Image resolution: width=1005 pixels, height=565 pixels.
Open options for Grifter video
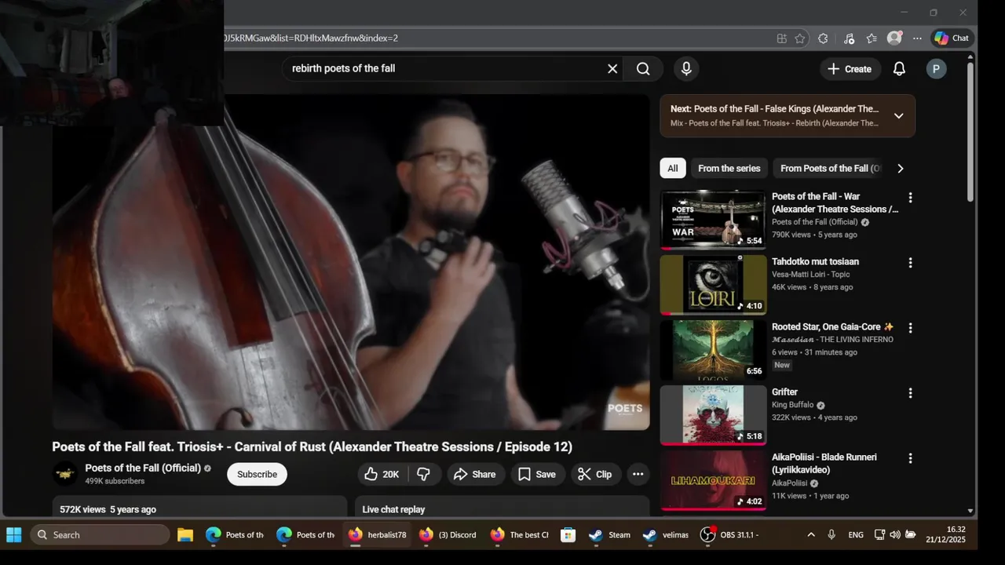[x=910, y=393]
